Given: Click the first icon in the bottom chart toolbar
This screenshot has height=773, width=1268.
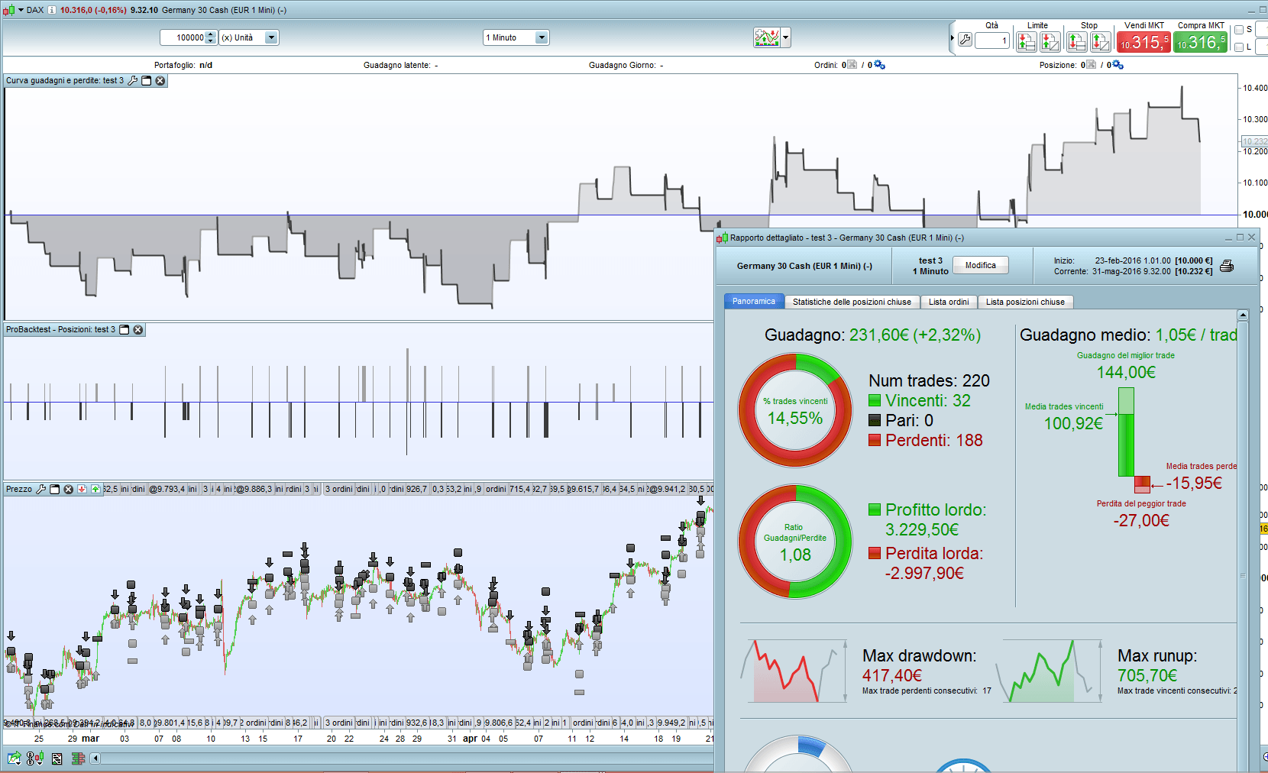Looking at the screenshot, I should point(14,758).
